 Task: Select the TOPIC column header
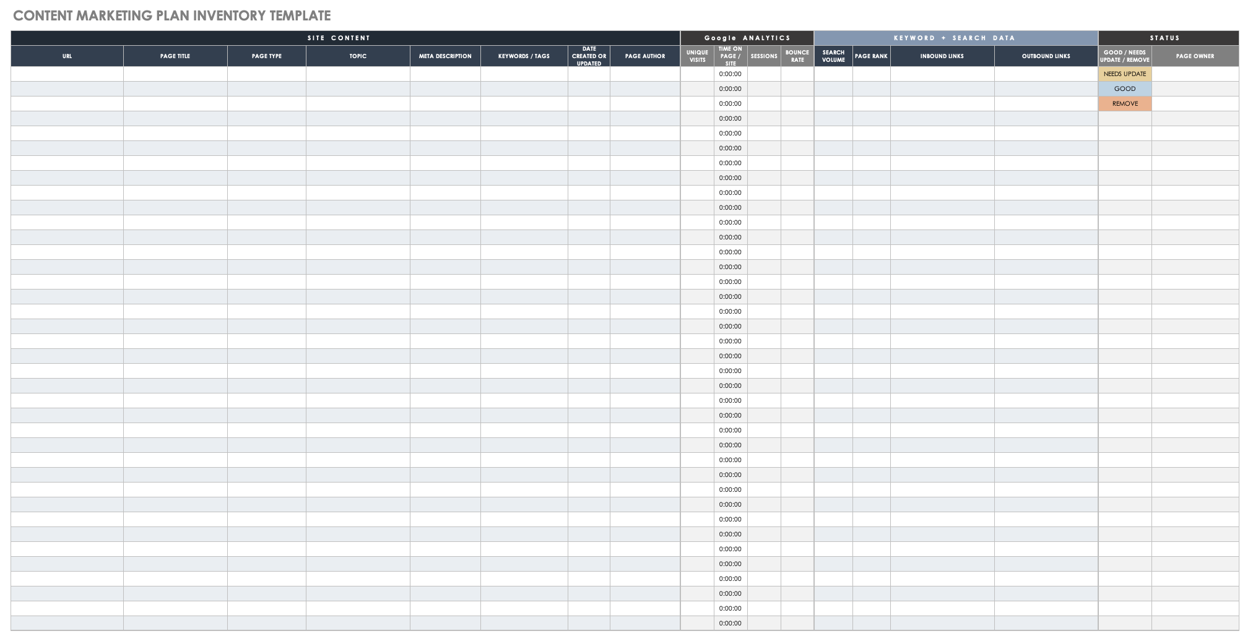click(358, 56)
